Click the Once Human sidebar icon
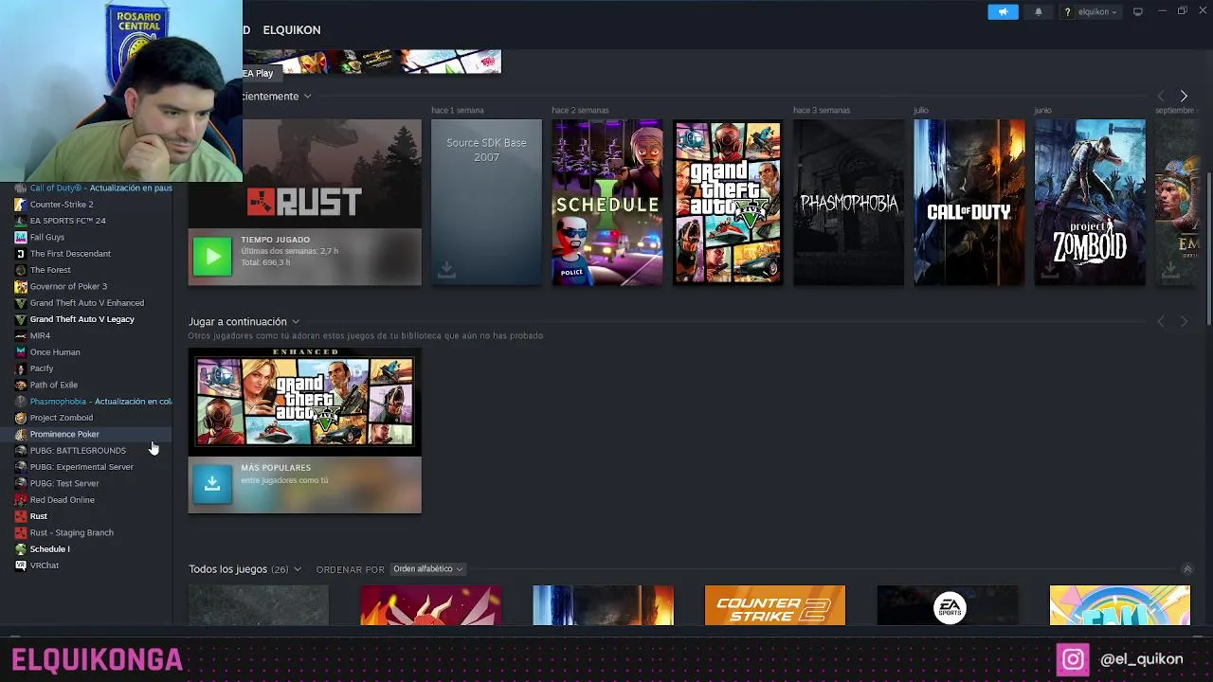Image resolution: width=1213 pixels, height=682 pixels. coord(21,352)
